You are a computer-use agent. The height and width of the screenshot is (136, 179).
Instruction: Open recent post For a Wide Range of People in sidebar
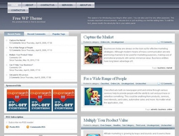(21, 48)
